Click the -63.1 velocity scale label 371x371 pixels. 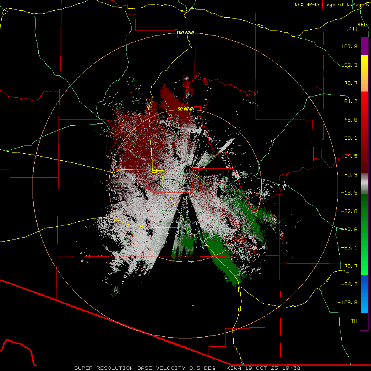click(349, 248)
